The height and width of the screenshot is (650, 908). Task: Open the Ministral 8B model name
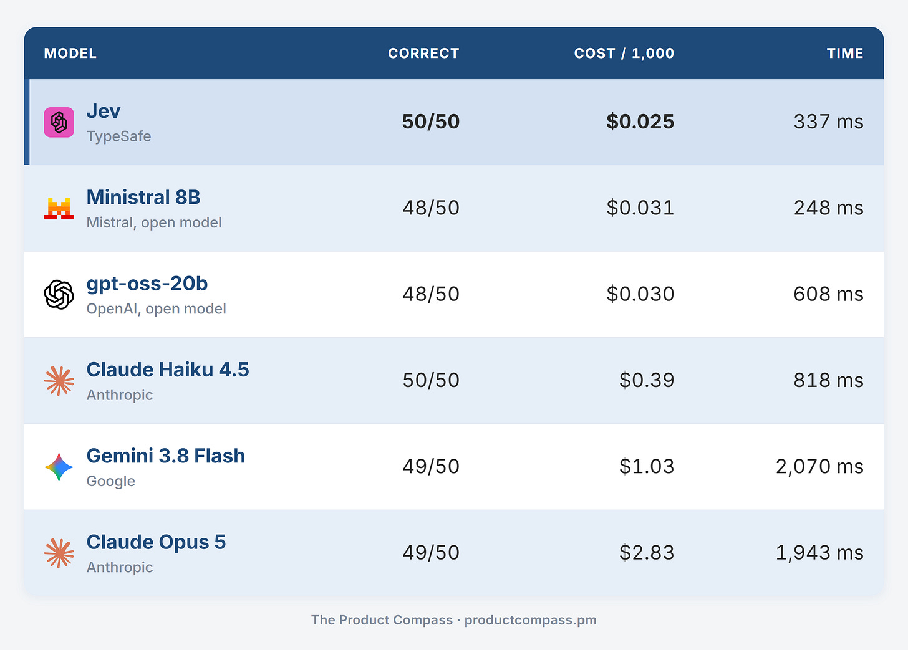point(143,197)
